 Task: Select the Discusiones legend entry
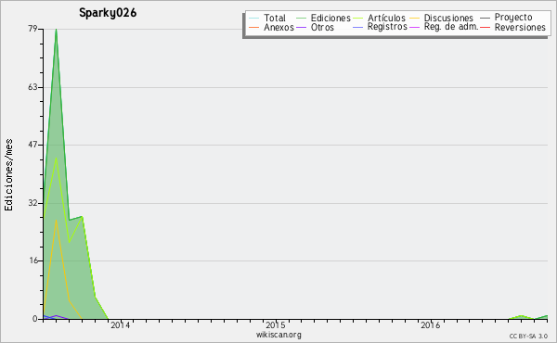[x=448, y=18]
